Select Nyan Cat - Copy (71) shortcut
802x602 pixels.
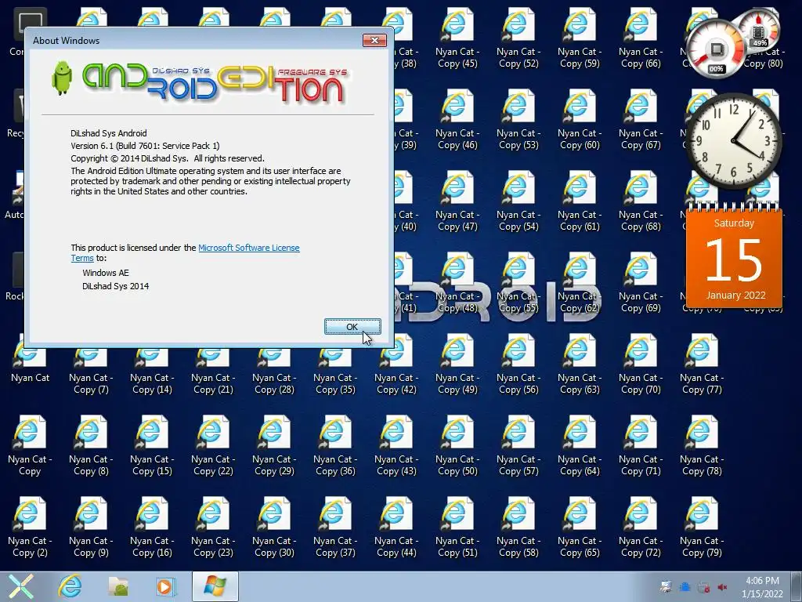(641, 446)
